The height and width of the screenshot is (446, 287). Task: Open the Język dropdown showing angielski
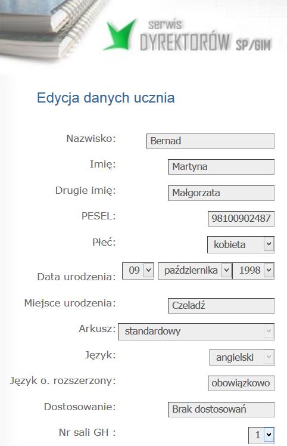(x=242, y=358)
